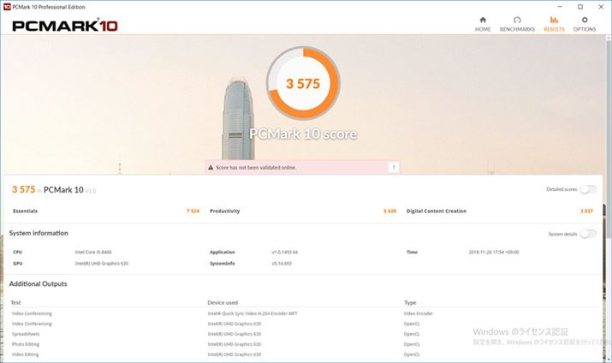Maximize the PCMark 10 window
Viewport: 612px width, 363px height.
coord(579,6)
